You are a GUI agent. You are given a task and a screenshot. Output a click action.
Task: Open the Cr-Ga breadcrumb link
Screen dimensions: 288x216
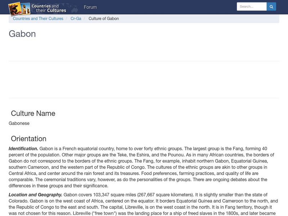76,19
